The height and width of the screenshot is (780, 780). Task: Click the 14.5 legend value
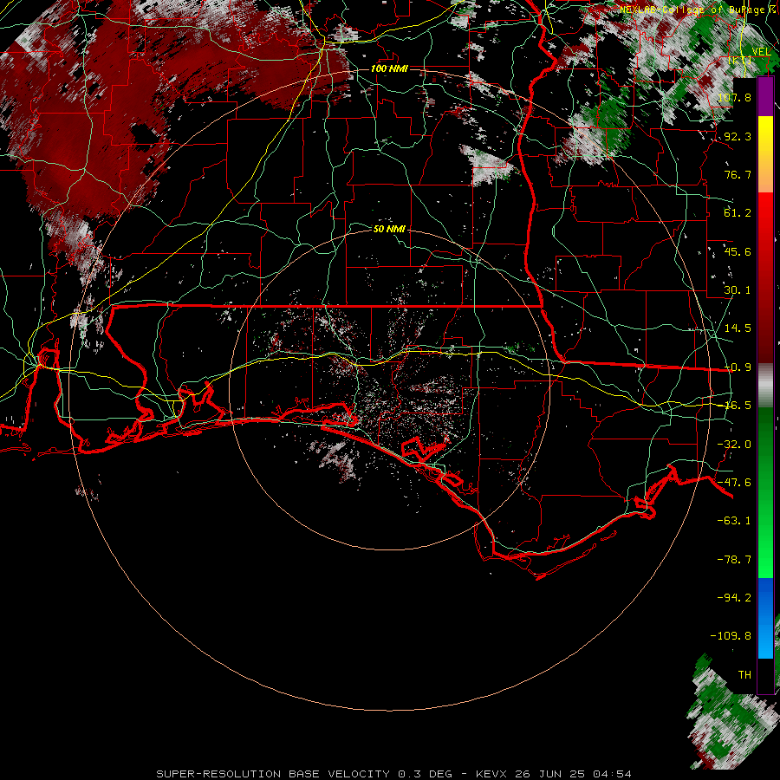coord(738,328)
